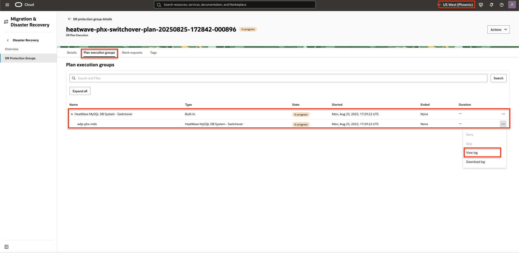The width and height of the screenshot is (519, 253).
Task: Focus the Search and Filter field
Action: point(278,78)
